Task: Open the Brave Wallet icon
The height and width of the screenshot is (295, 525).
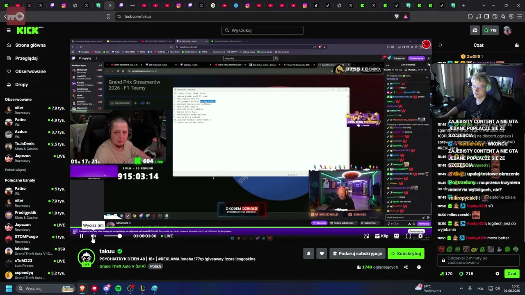Action: 495,16
